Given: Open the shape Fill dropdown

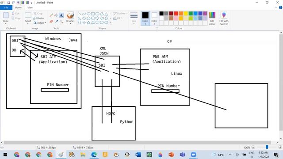Looking at the screenshot, I should tap(118, 18).
